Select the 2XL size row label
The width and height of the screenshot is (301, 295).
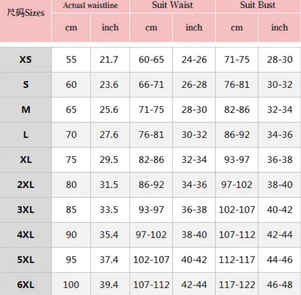[x=26, y=185]
